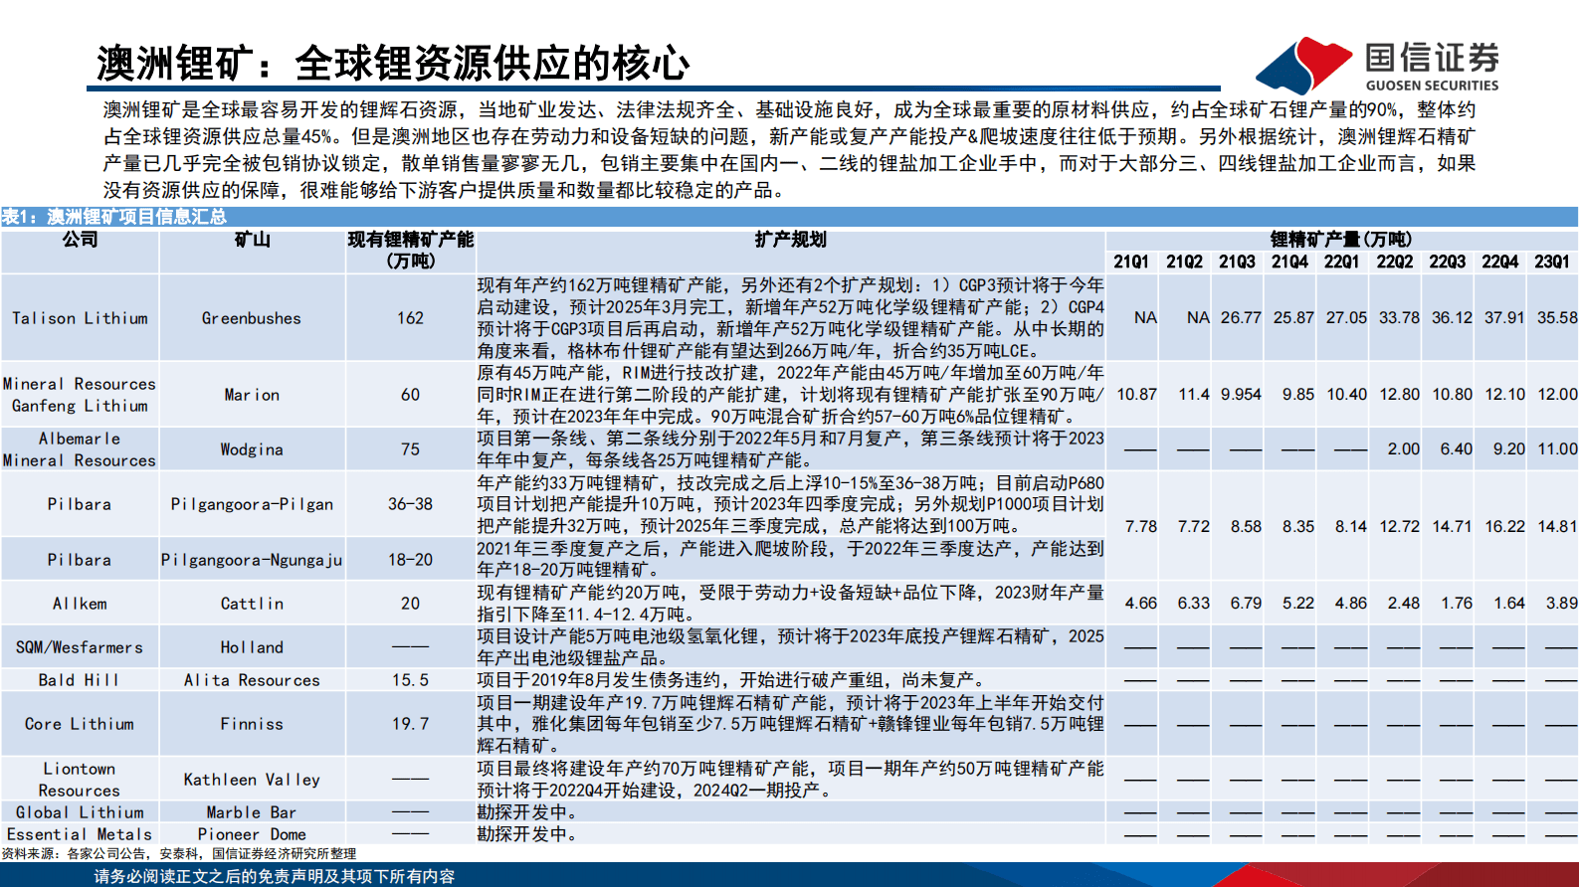
Task: Click Pilbara 21Q1 value 7.78
Action: click(1141, 526)
